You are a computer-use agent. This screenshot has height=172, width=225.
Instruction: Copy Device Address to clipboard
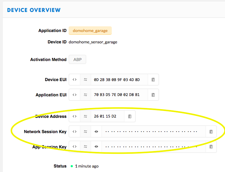click(x=130, y=116)
